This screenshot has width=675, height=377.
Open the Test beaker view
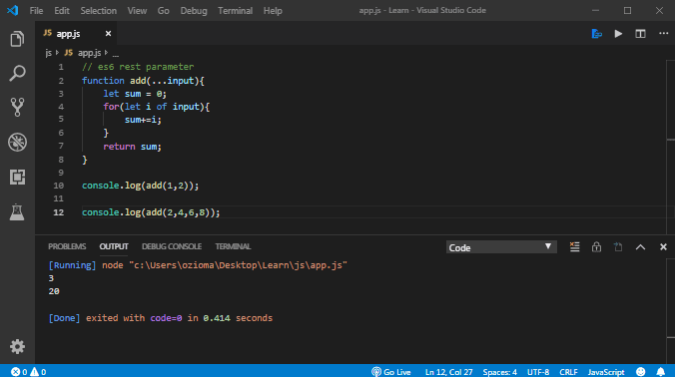(17, 211)
